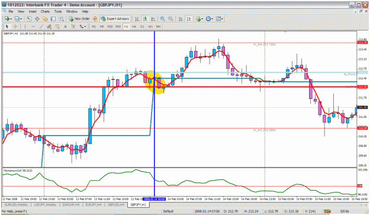This screenshot has height=215, width=370.
Task: Select the D1 timeframe
Action: 142,27
